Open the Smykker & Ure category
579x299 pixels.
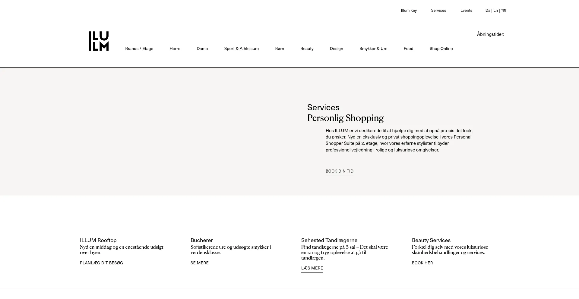[373, 48]
